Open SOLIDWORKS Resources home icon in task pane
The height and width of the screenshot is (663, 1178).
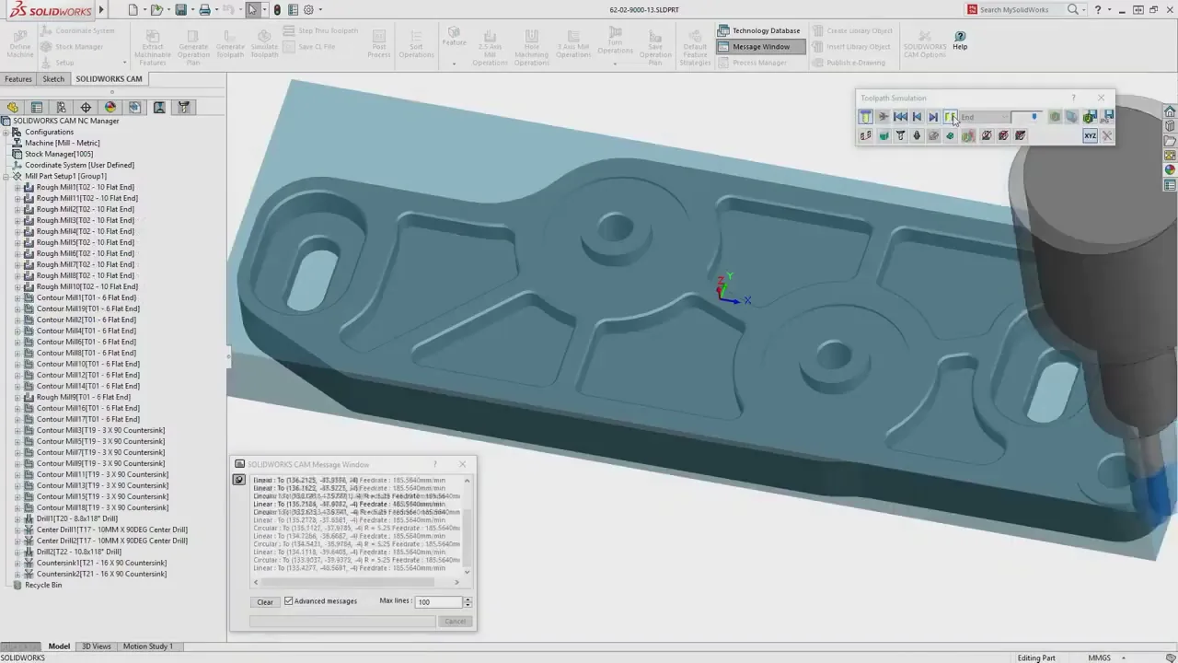[1170, 111]
